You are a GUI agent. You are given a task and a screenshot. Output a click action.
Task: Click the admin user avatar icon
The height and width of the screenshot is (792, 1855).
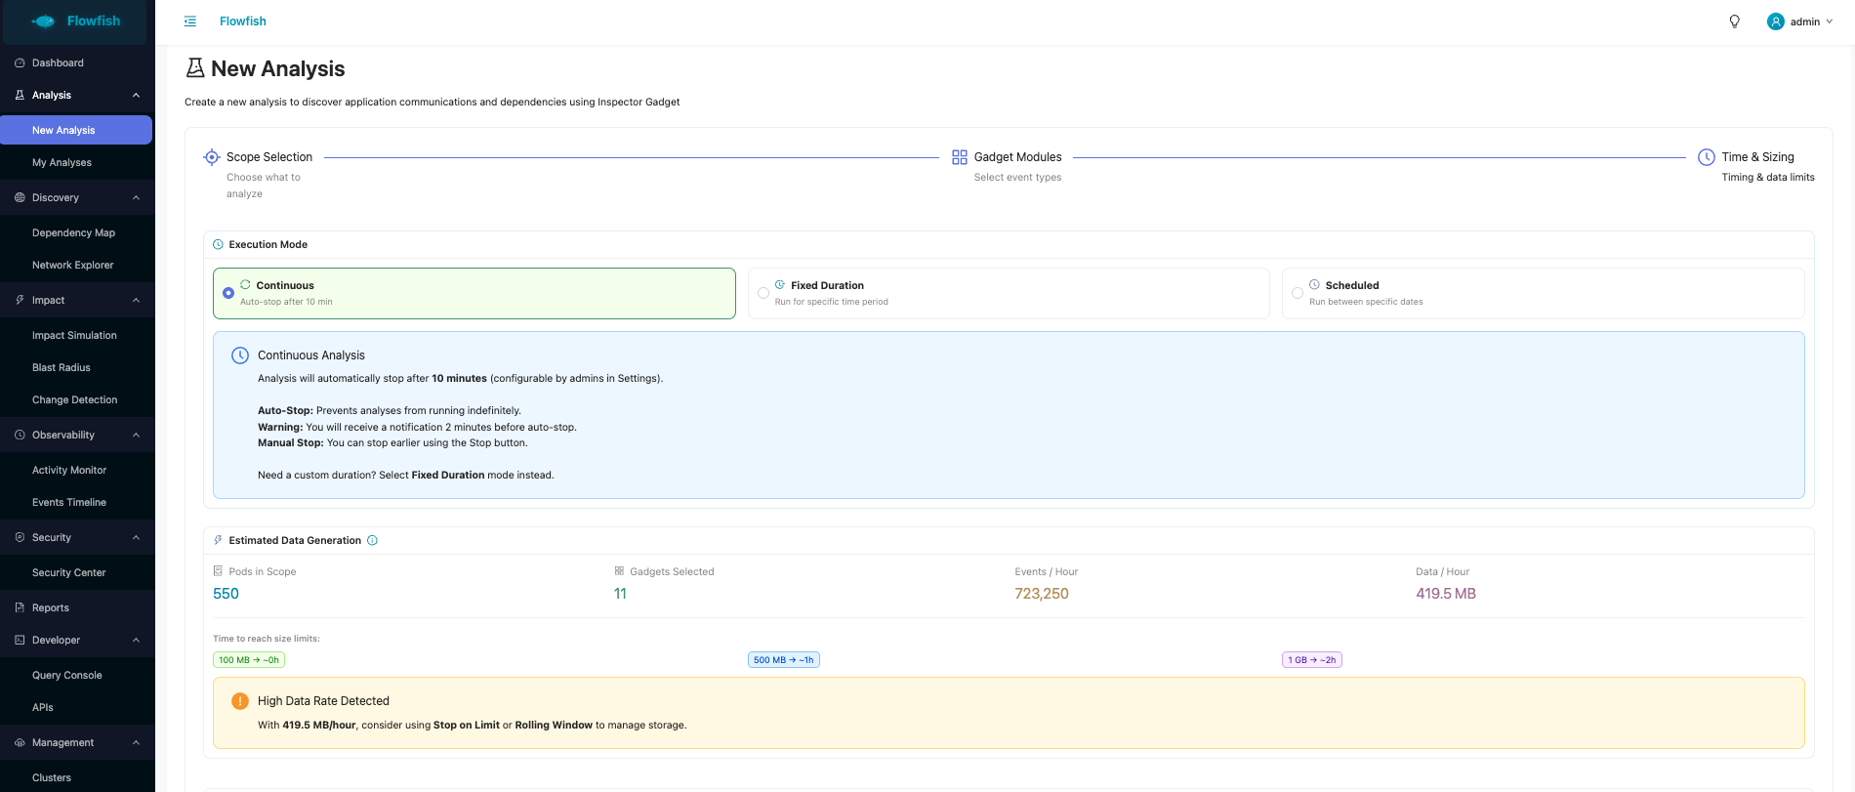click(x=1776, y=21)
